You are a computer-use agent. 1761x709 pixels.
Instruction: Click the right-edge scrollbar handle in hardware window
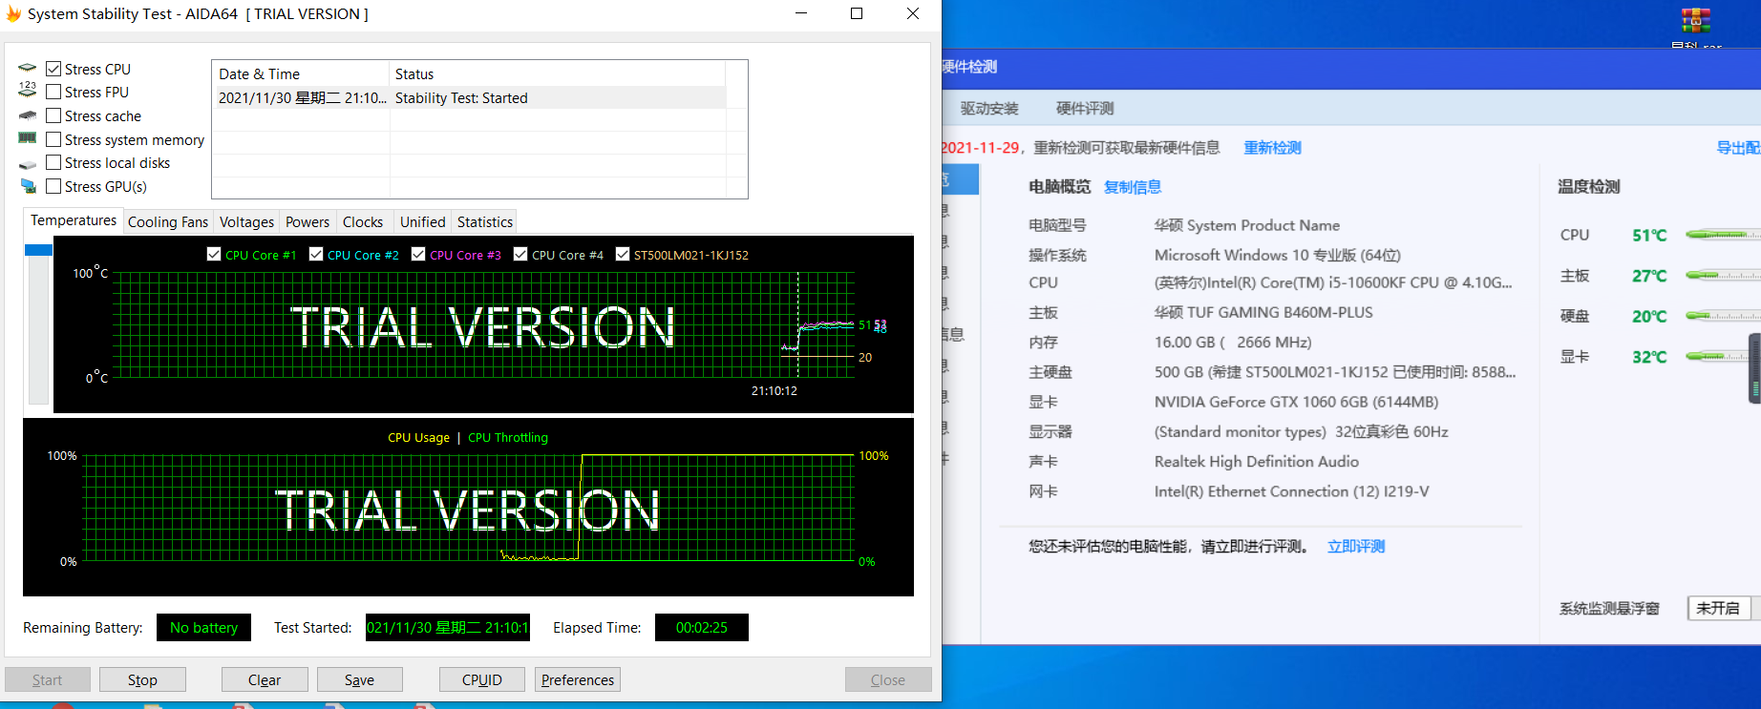(x=1754, y=367)
